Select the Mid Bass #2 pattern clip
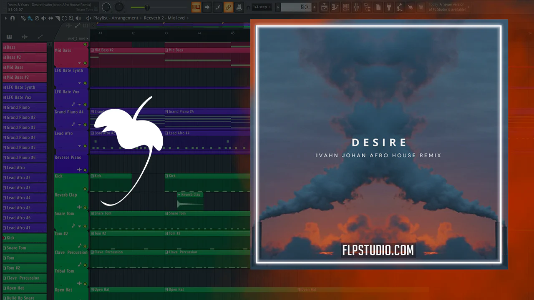Viewport: 534px width, 300px height. [x=127, y=57]
